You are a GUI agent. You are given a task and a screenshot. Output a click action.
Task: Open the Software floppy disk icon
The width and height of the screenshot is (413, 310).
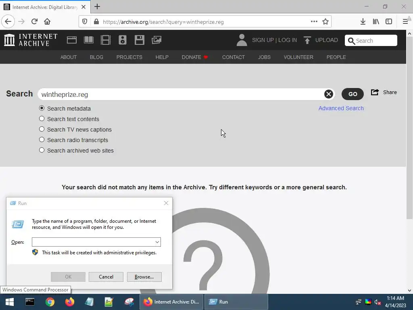pos(139,40)
